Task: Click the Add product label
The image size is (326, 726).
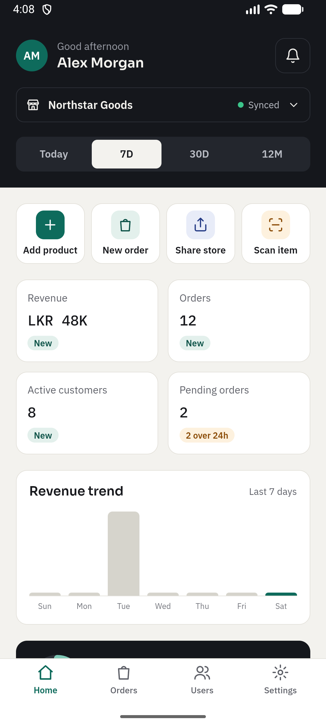Action: point(50,250)
